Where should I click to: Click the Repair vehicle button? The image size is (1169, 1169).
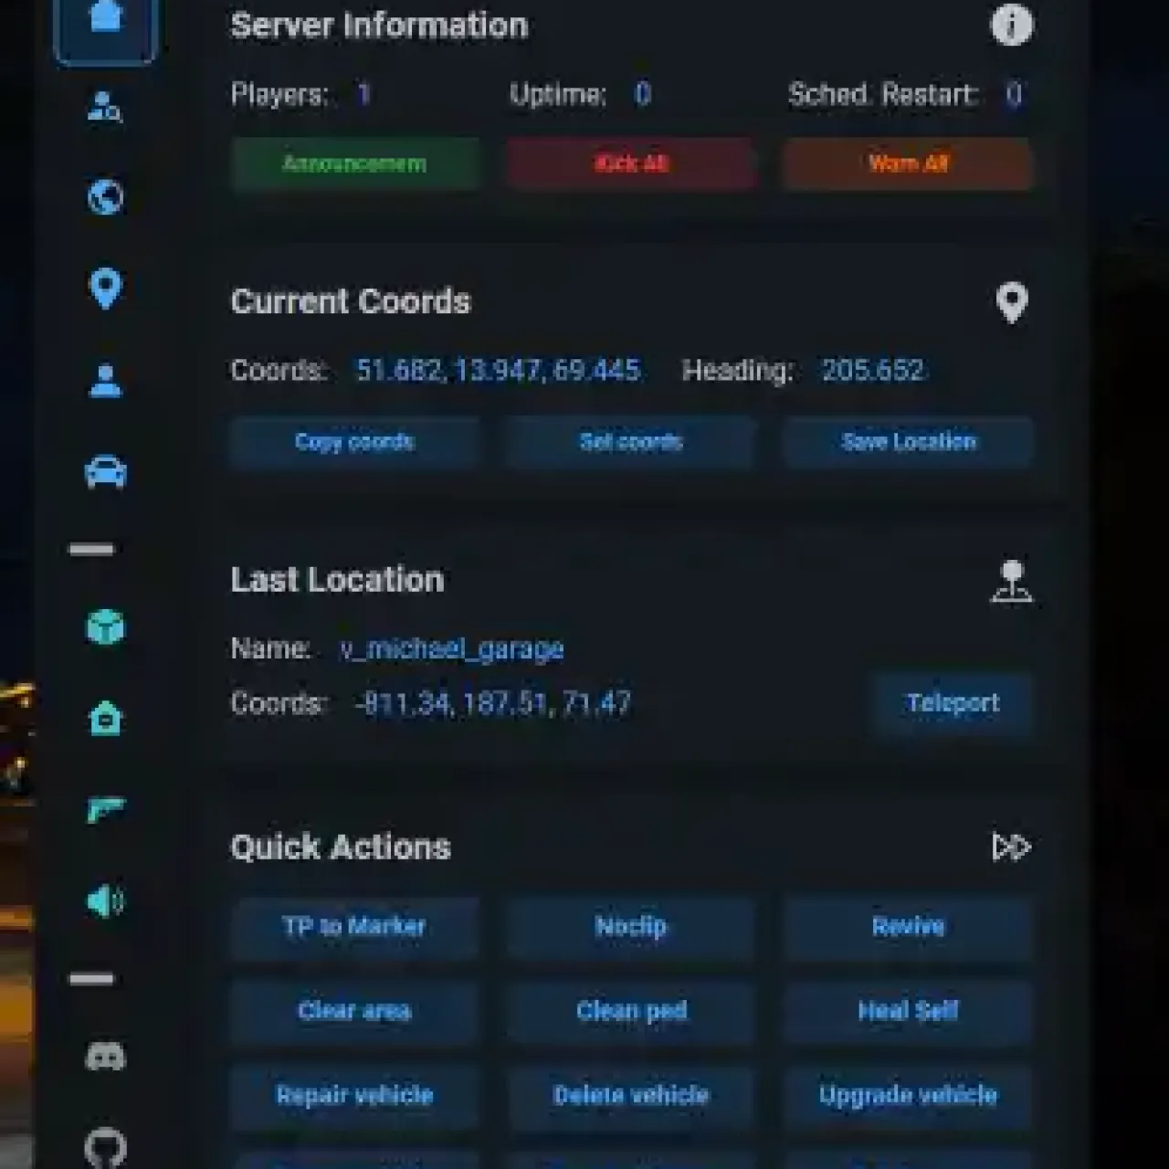[355, 1095]
